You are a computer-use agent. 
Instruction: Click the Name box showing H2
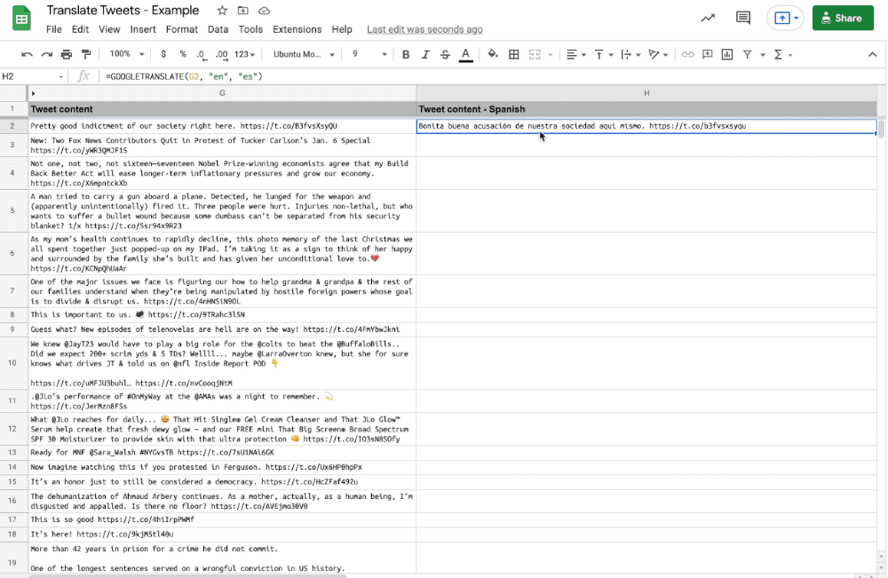coord(33,76)
